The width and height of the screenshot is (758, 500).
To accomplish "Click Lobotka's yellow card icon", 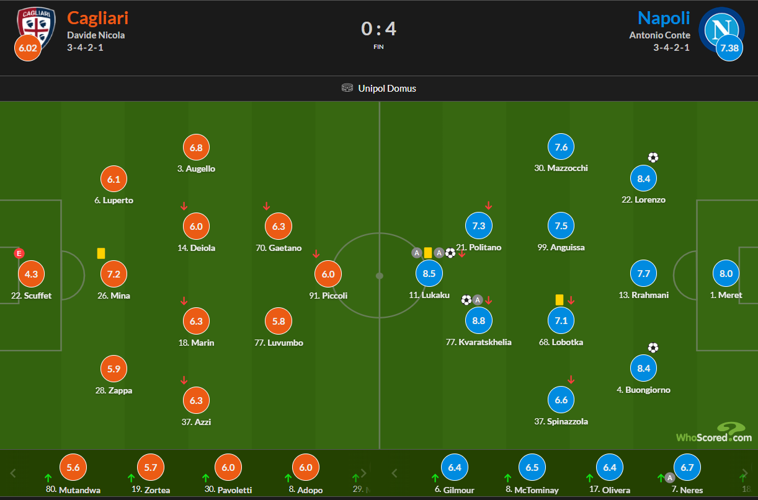I will tap(559, 299).
